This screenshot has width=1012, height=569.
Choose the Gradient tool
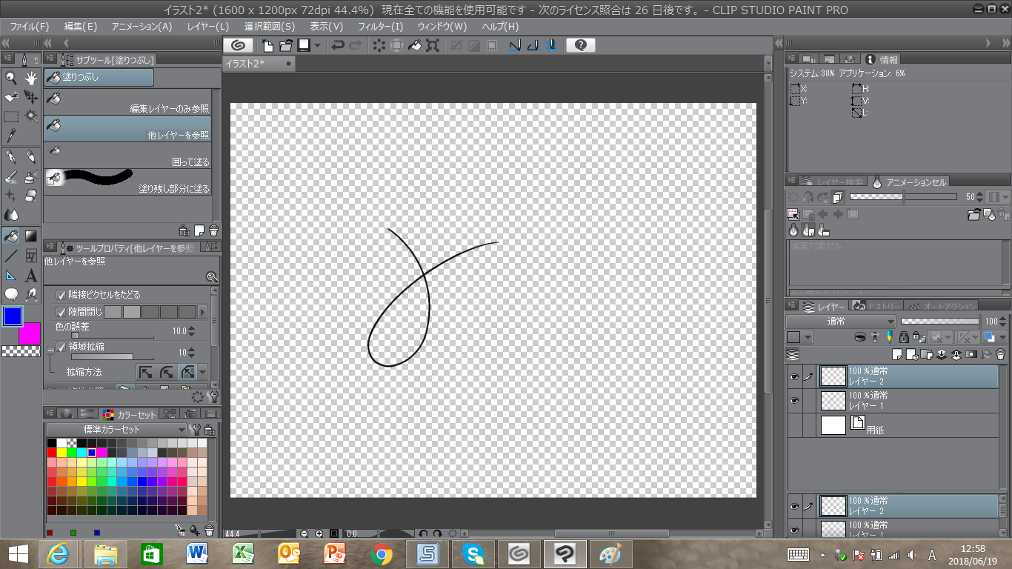coord(31,236)
